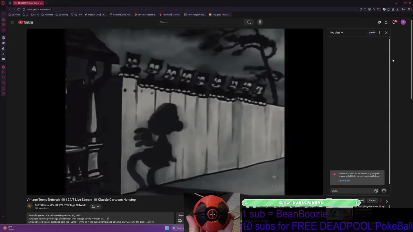The width and height of the screenshot is (413, 232).
Task: Close the live chat panel with X
Action: (386, 33)
